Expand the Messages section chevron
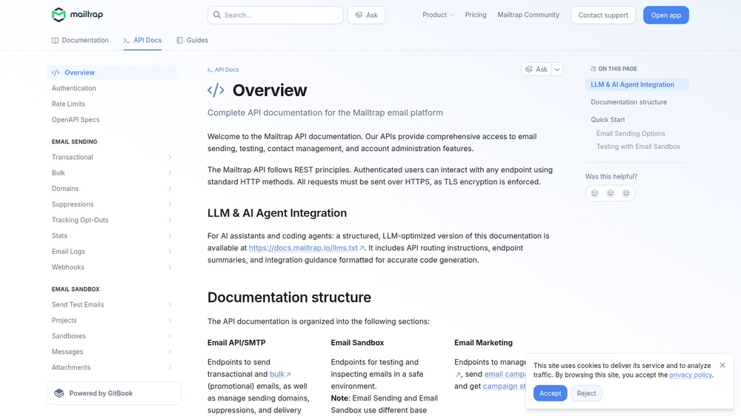The height and width of the screenshot is (416, 741). point(169,352)
